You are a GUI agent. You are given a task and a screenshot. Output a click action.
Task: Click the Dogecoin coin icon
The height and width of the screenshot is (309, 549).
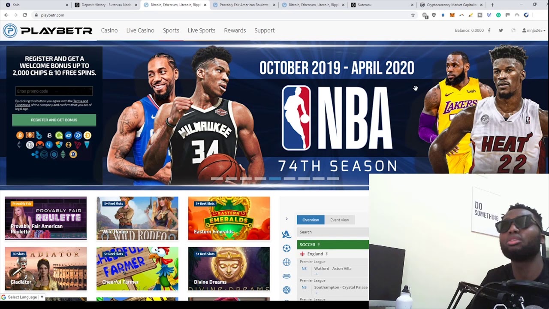[x=87, y=136]
